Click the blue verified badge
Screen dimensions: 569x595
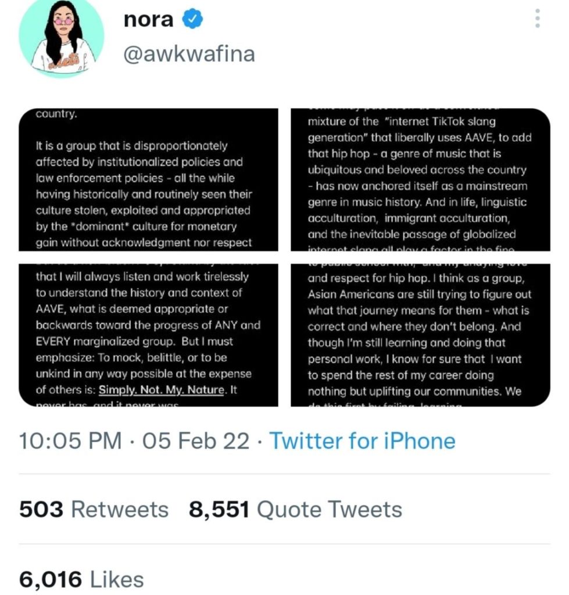tap(193, 19)
